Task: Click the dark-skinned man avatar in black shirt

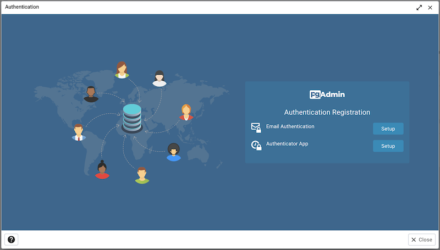Action: (x=91, y=94)
